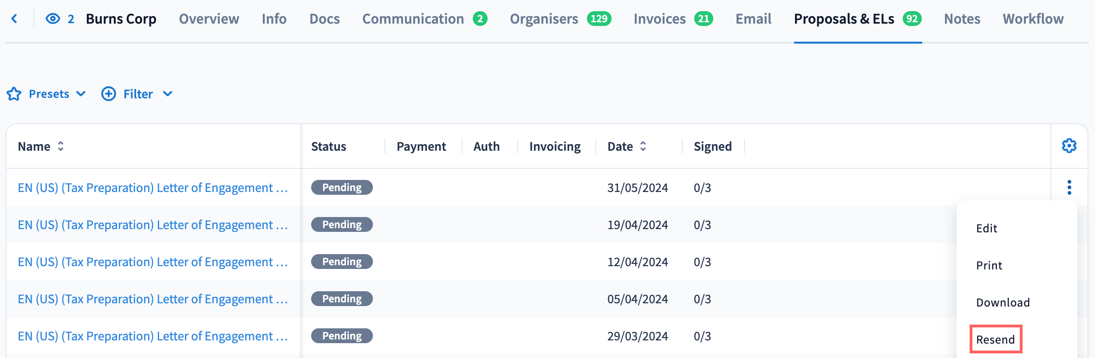This screenshot has width=1095, height=358.
Task: Click the back arrow chevron
Action: pyautogui.click(x=14, y=19)
